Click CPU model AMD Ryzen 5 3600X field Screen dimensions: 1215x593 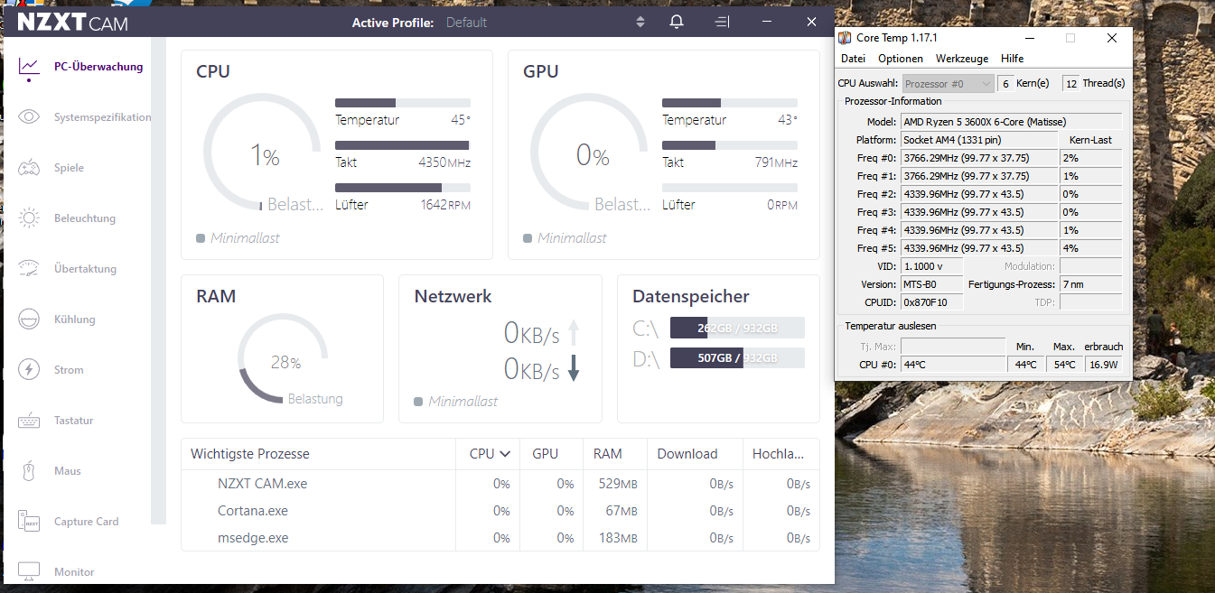[1012, 122]
